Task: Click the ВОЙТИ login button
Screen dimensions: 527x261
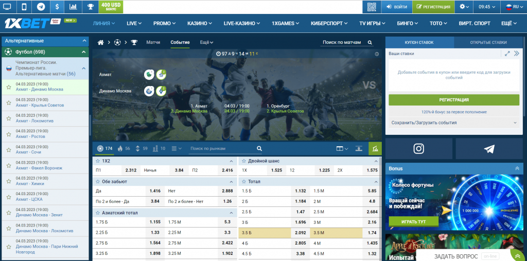Action: (396, 7)
